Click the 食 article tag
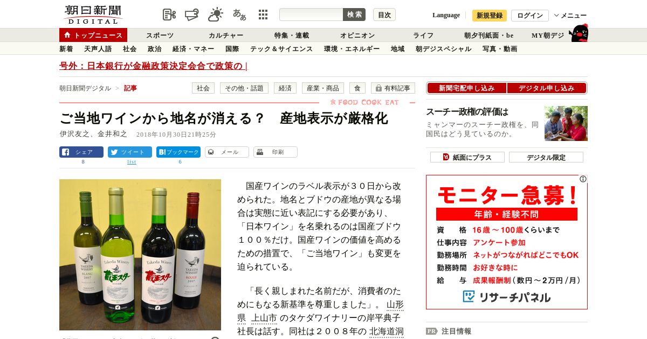 pyautogui.click(x=357, y=88)
